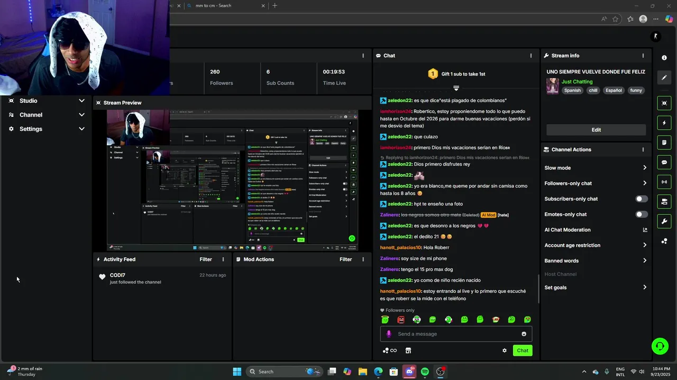Click Just Chatting category link
This screenshot has width=677, height=380.
[x=577, y=82]
